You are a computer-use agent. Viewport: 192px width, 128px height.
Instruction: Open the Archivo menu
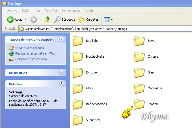12,10
